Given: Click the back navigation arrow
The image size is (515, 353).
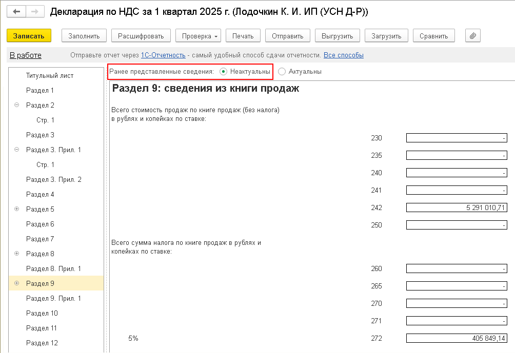Looking at the screenshot, I should (x=16, y=11).
